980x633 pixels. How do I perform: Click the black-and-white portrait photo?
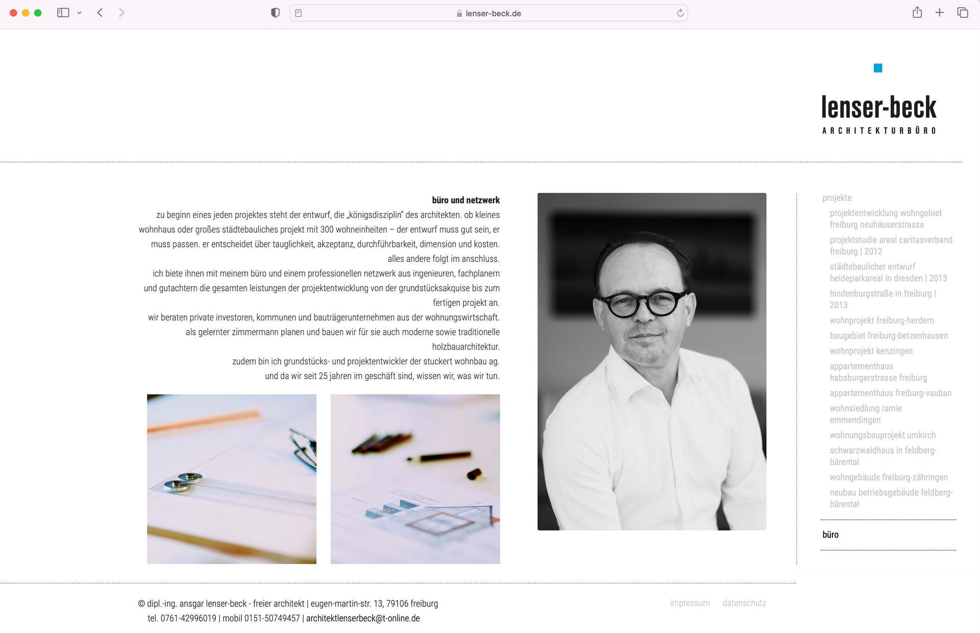tap(652, 361)
